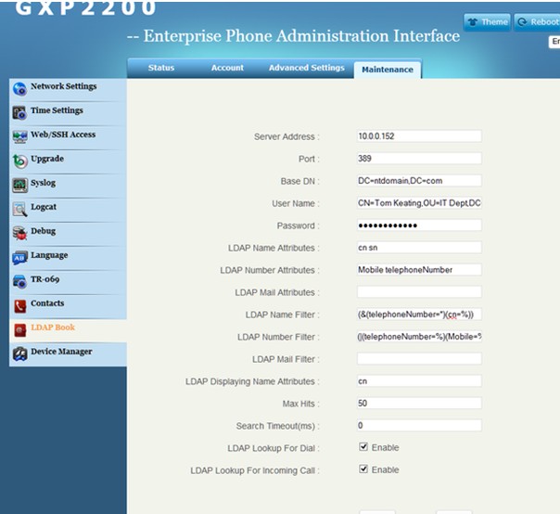Screen dimensions: 560x514
Task: Select the Maintenance tab
Action: point(388,70)
